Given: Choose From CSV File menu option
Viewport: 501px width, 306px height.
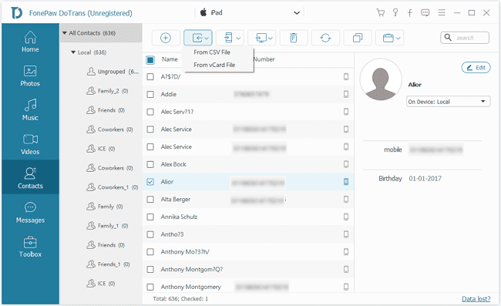Looking at the screenshot, I should tap(212, 52).
